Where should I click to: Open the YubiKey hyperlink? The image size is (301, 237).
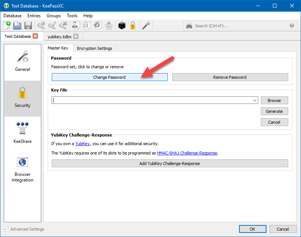coord(82,144)
